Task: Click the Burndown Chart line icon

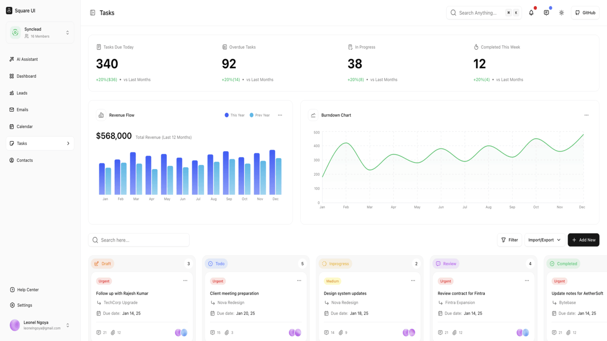Action: [313, 115]
